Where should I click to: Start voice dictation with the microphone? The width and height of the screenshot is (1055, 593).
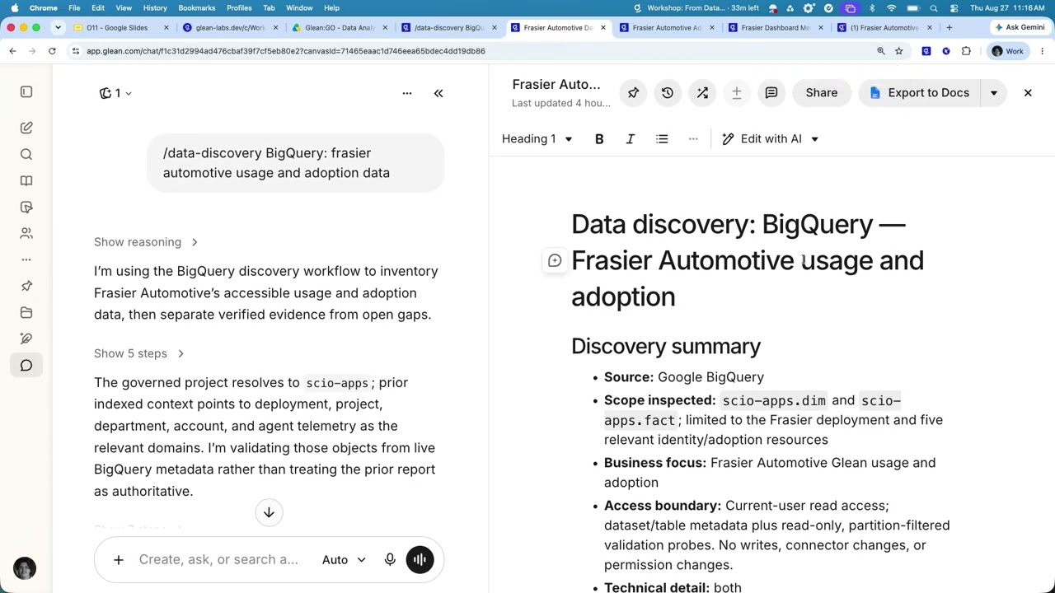pyautogui.click(x=390, y=560)
